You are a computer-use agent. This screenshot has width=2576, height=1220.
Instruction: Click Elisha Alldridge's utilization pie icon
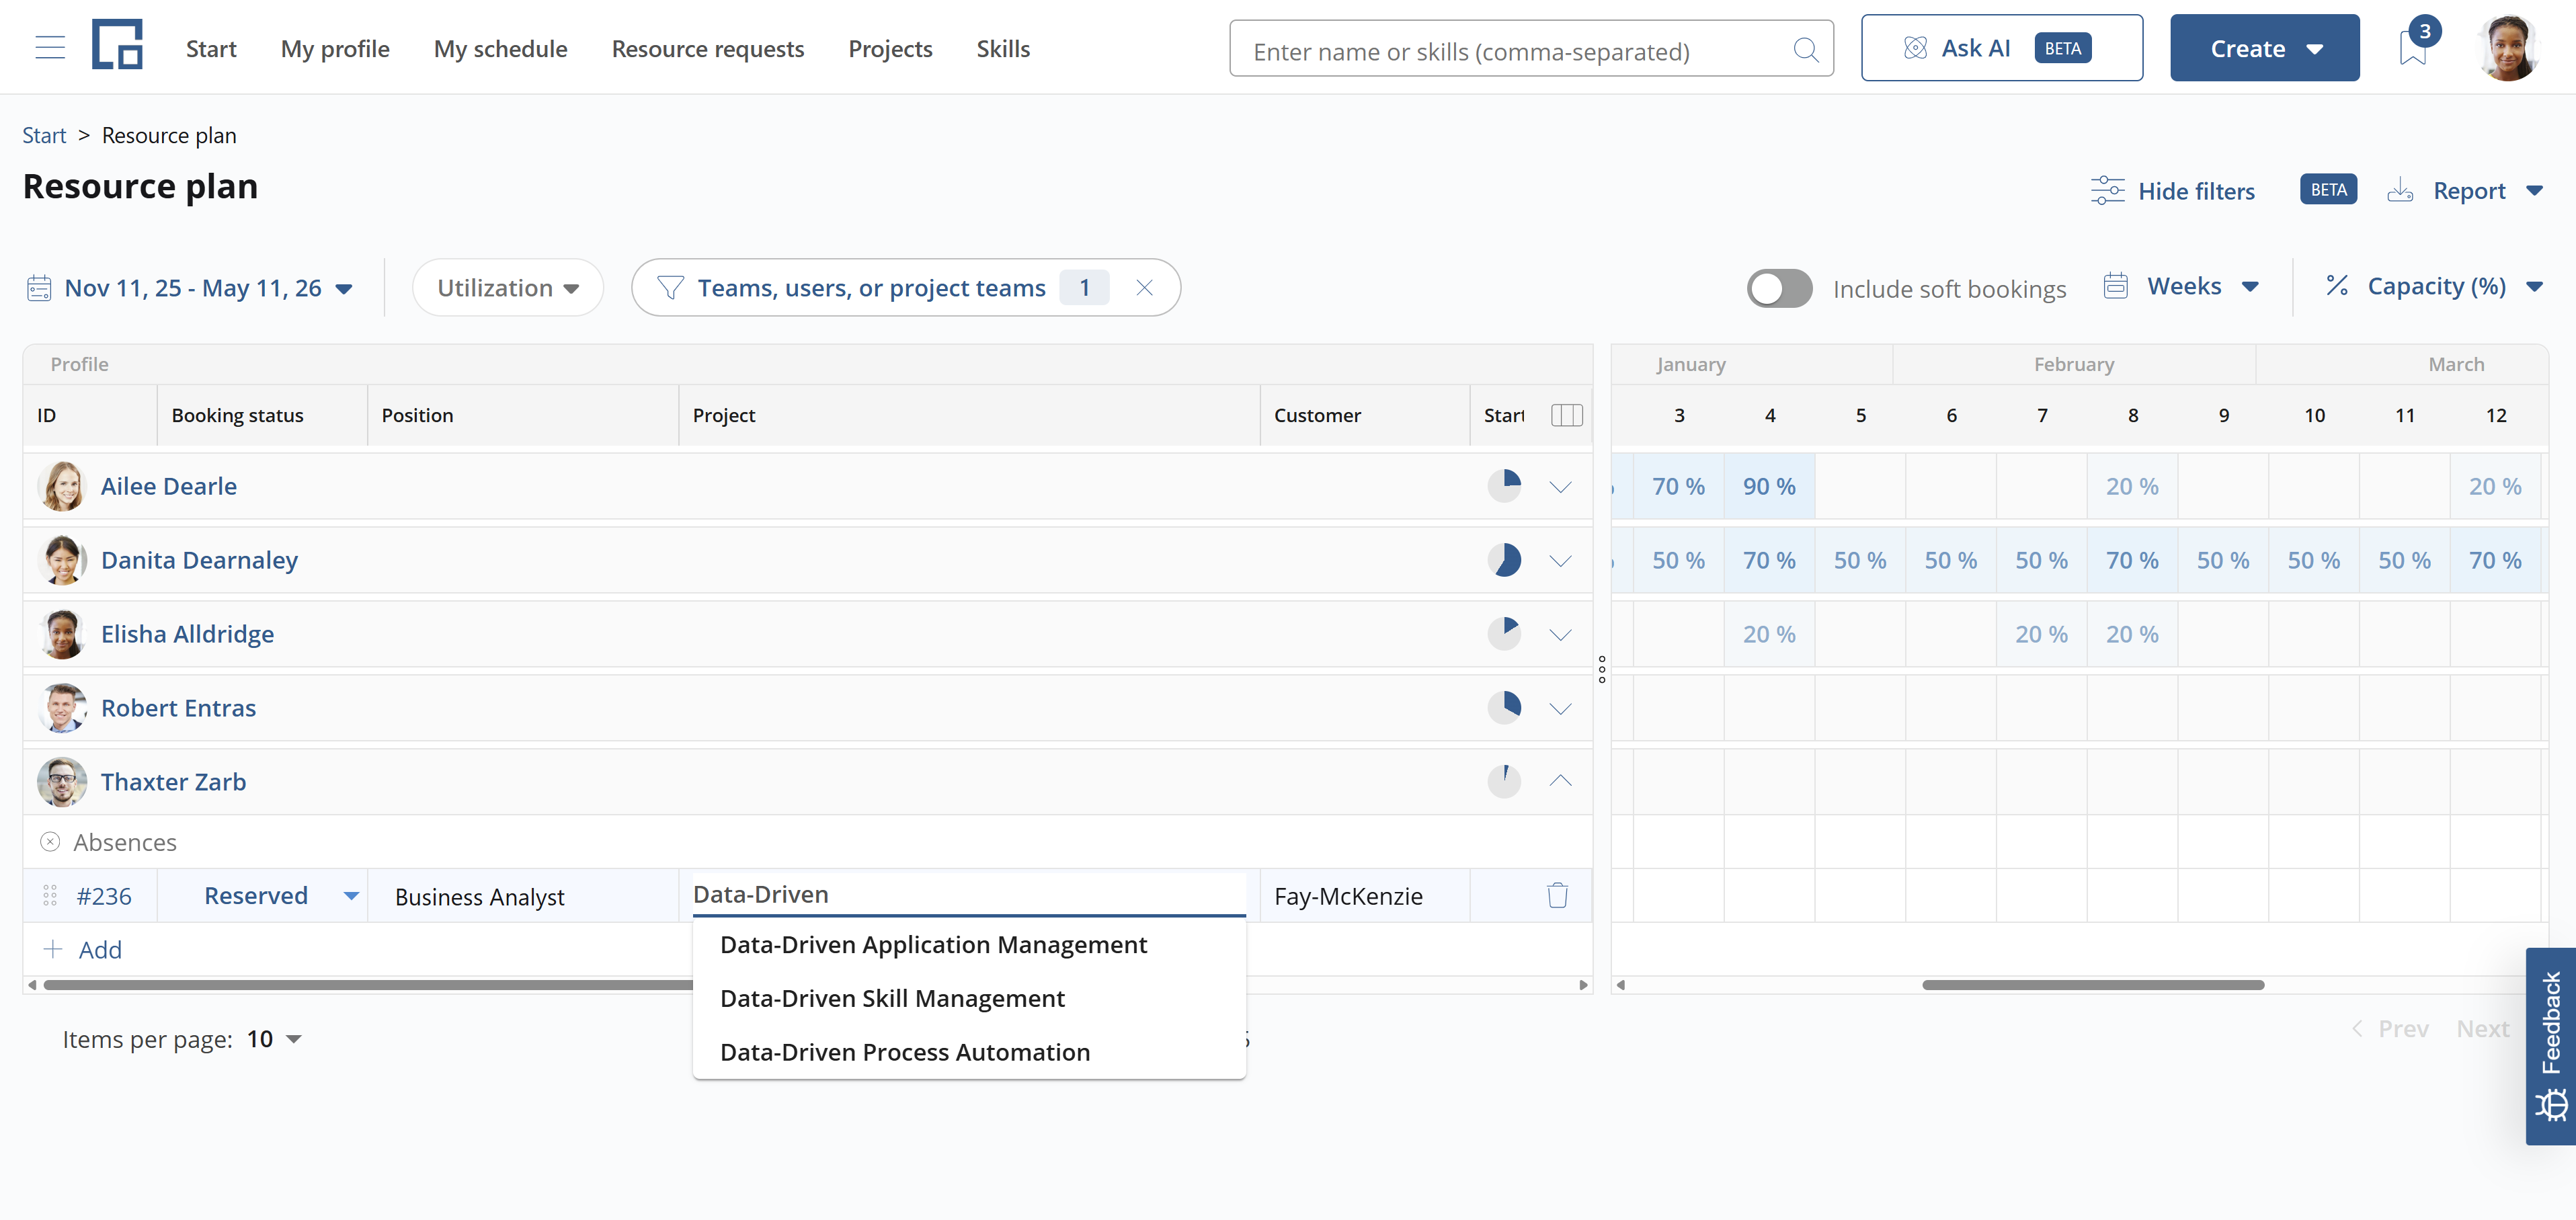[1504, 634]
